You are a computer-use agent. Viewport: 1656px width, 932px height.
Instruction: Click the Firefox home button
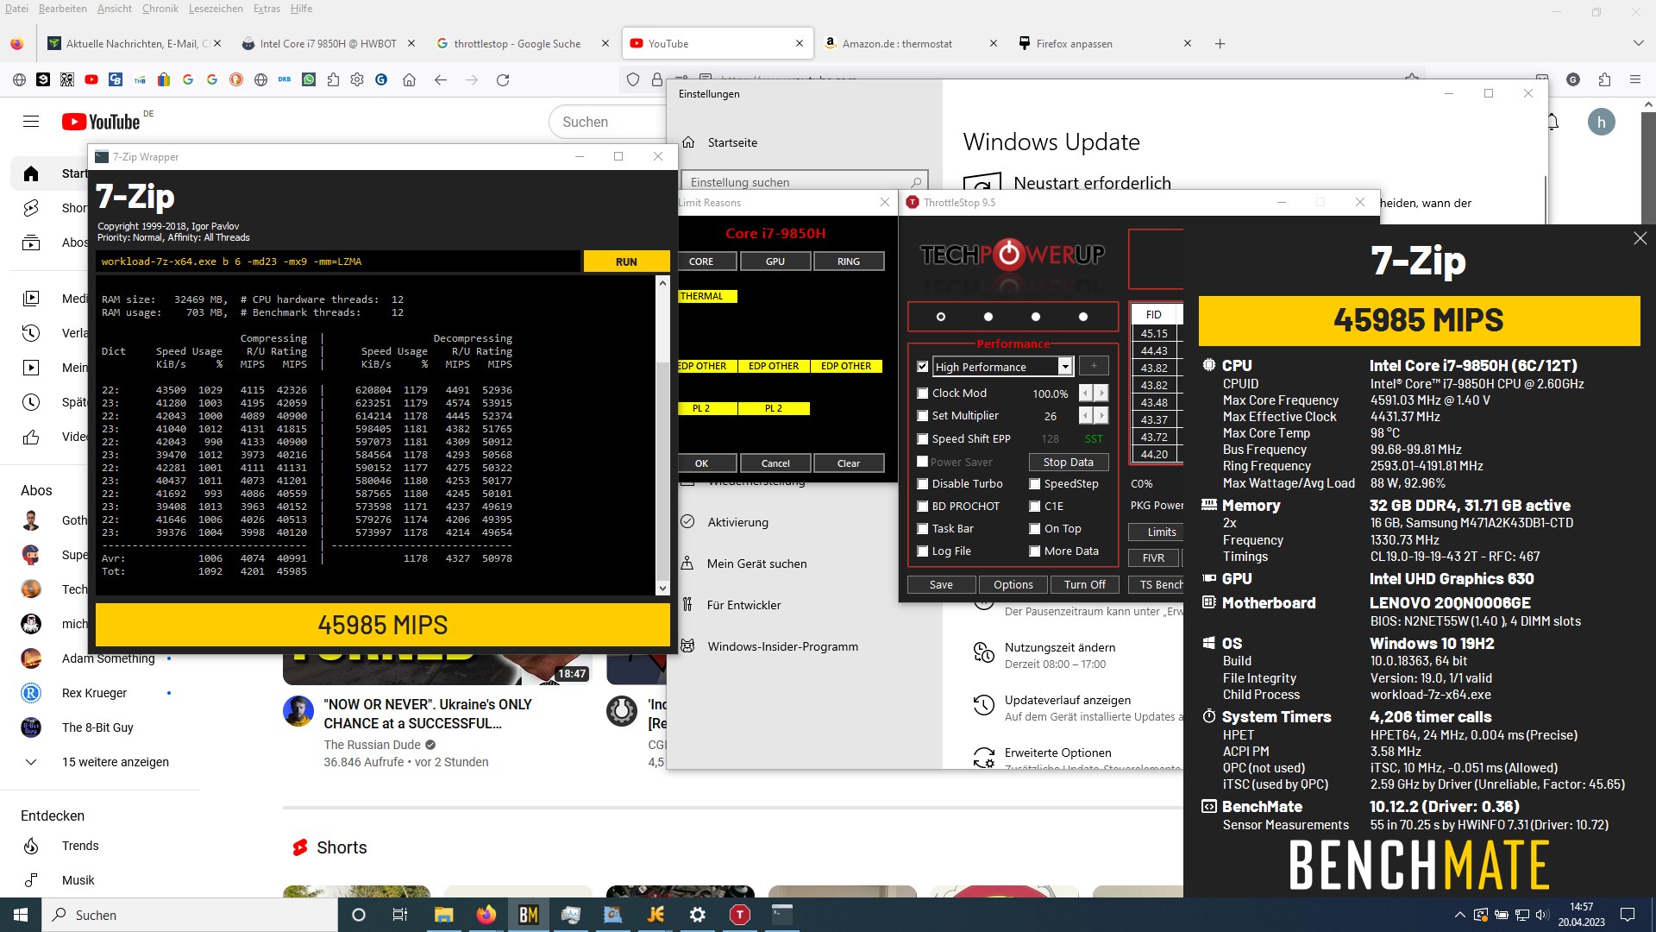pyautogui.click(x=409, y=79)
